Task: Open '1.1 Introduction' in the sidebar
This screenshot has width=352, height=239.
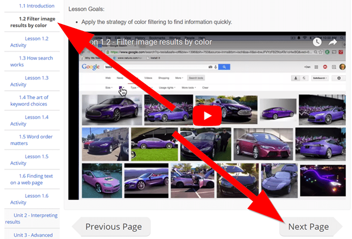Action: (36, 6)
